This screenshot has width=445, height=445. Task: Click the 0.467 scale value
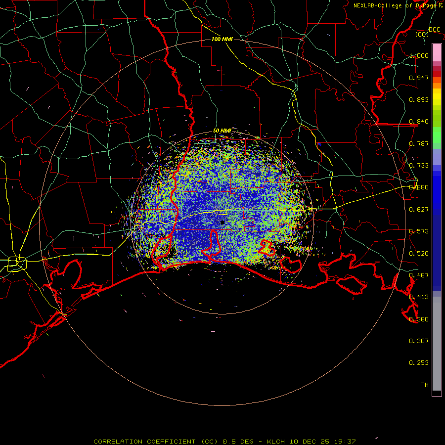tap(419, 275)
